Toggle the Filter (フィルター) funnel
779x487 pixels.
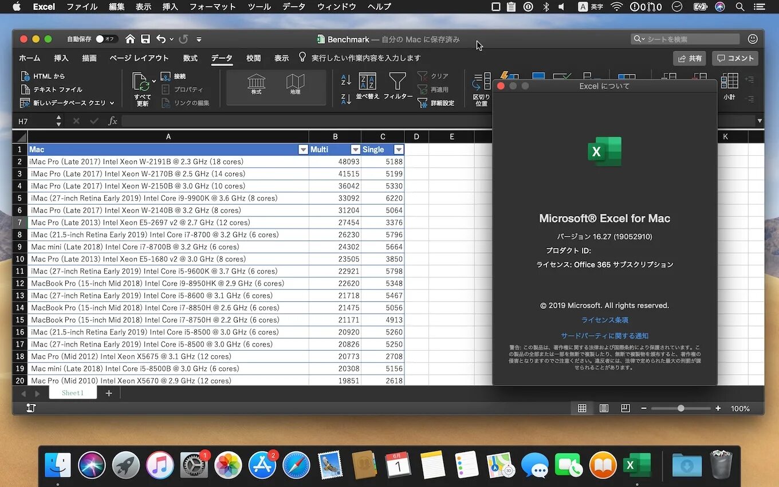click(398, 86)
